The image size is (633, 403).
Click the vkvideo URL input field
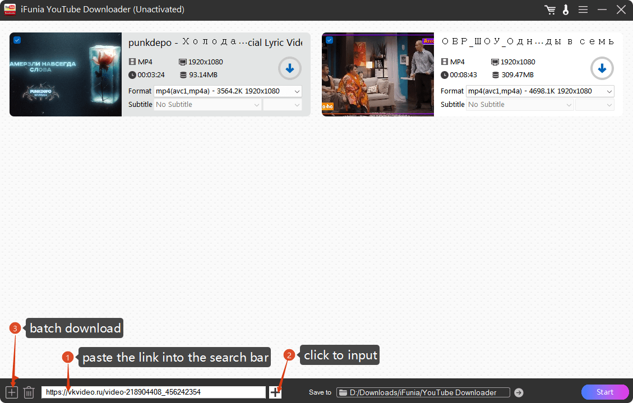(153, 392)
